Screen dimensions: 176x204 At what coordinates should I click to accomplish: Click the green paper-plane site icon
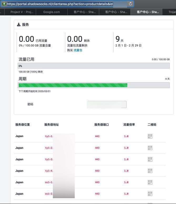[x=4, y=4]
